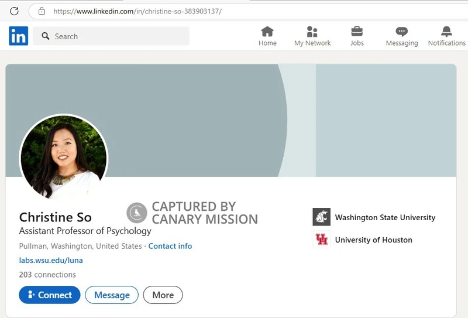The image size is (468, 318).
Task: Click the Notifications menu label
Action: pyautogui.click(x=447, y=43)
